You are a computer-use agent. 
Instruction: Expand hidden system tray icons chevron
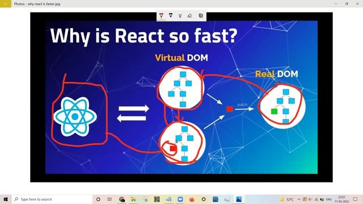(x=299, y=199)
